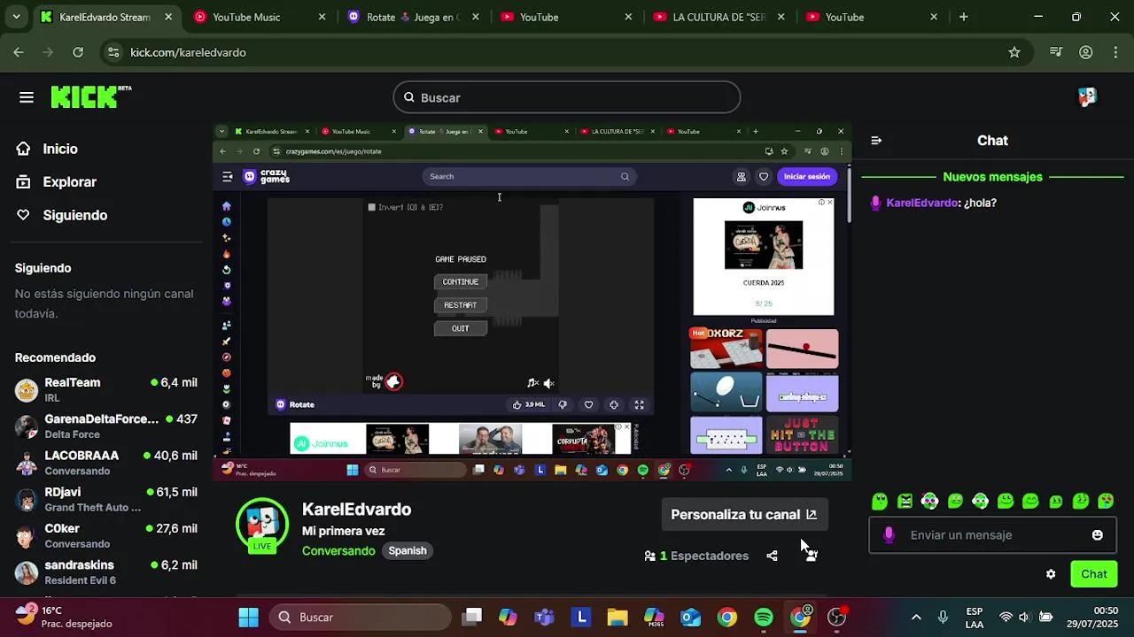Click Personaliza tu canal button
This screenshot has width=1134, height=637.
click(744, 514)
